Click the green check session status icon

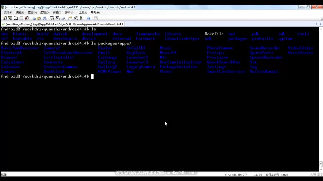coord(3,24)
